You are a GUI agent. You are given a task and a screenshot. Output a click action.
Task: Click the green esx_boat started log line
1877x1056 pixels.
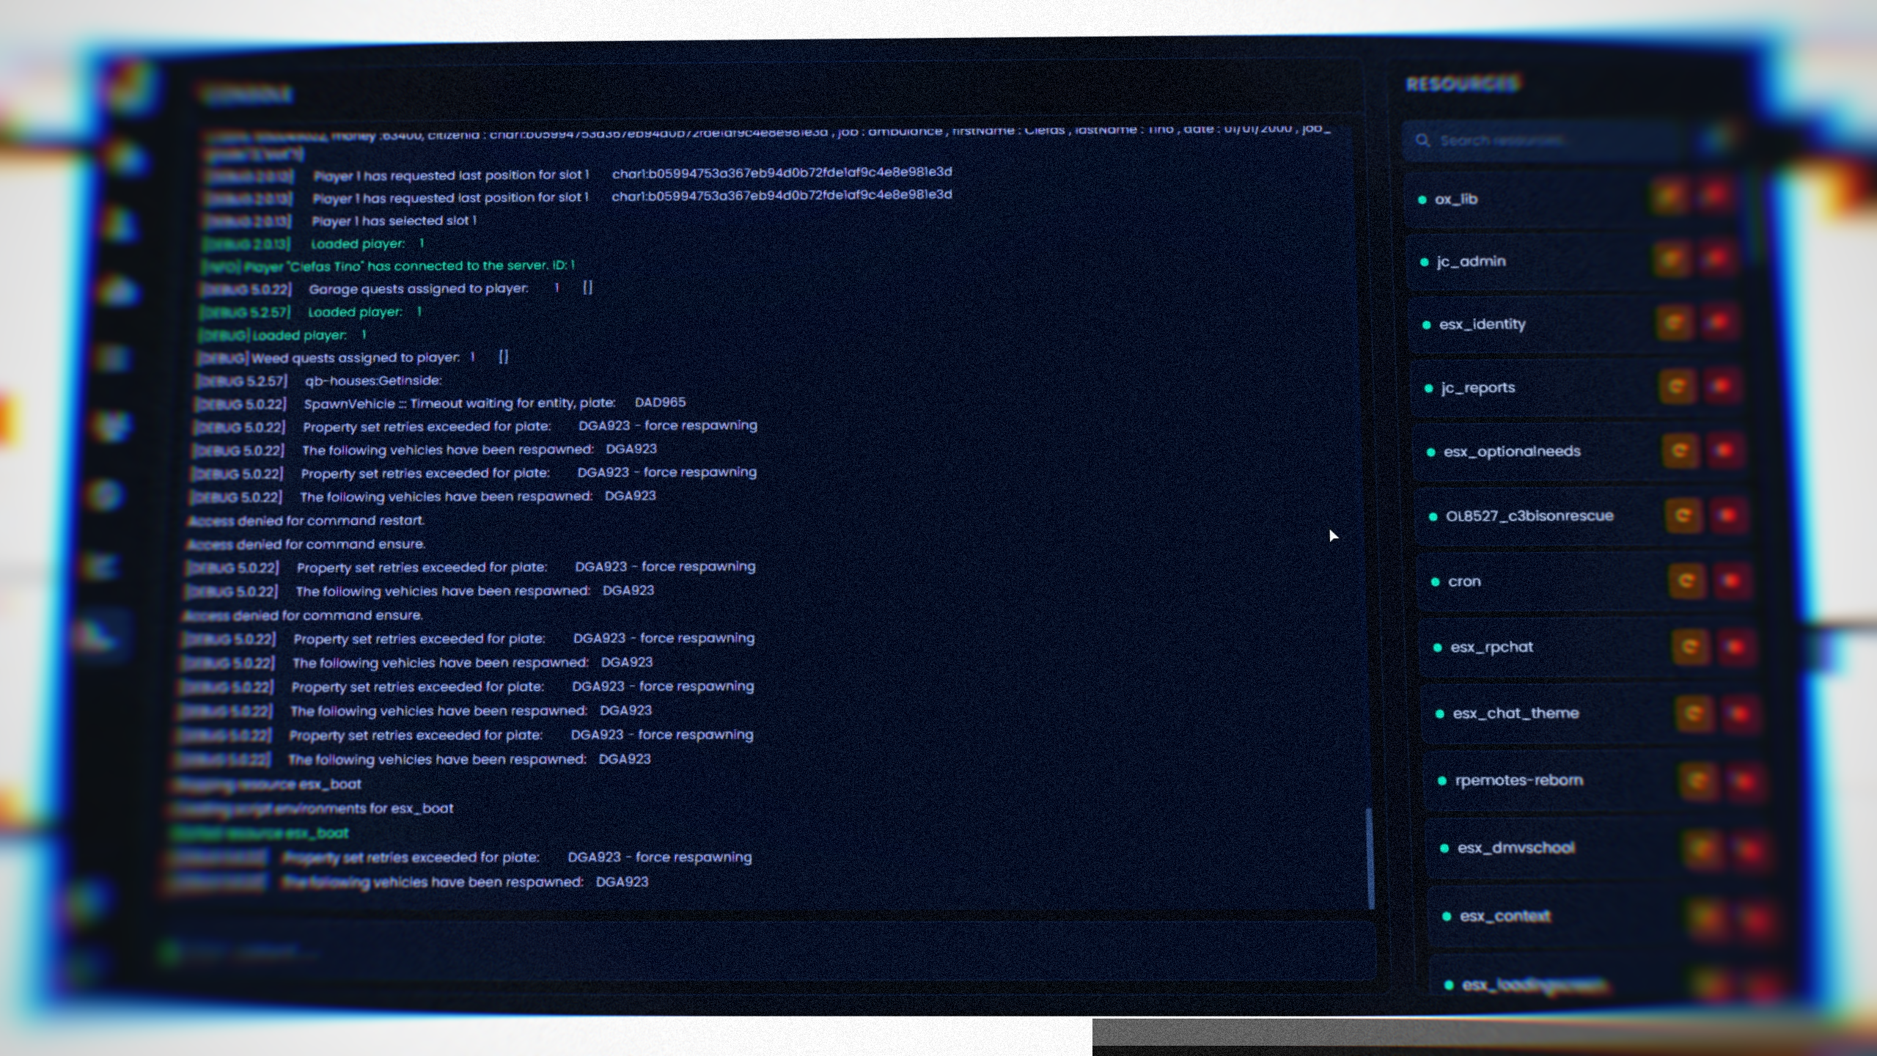tap(260, 833)
